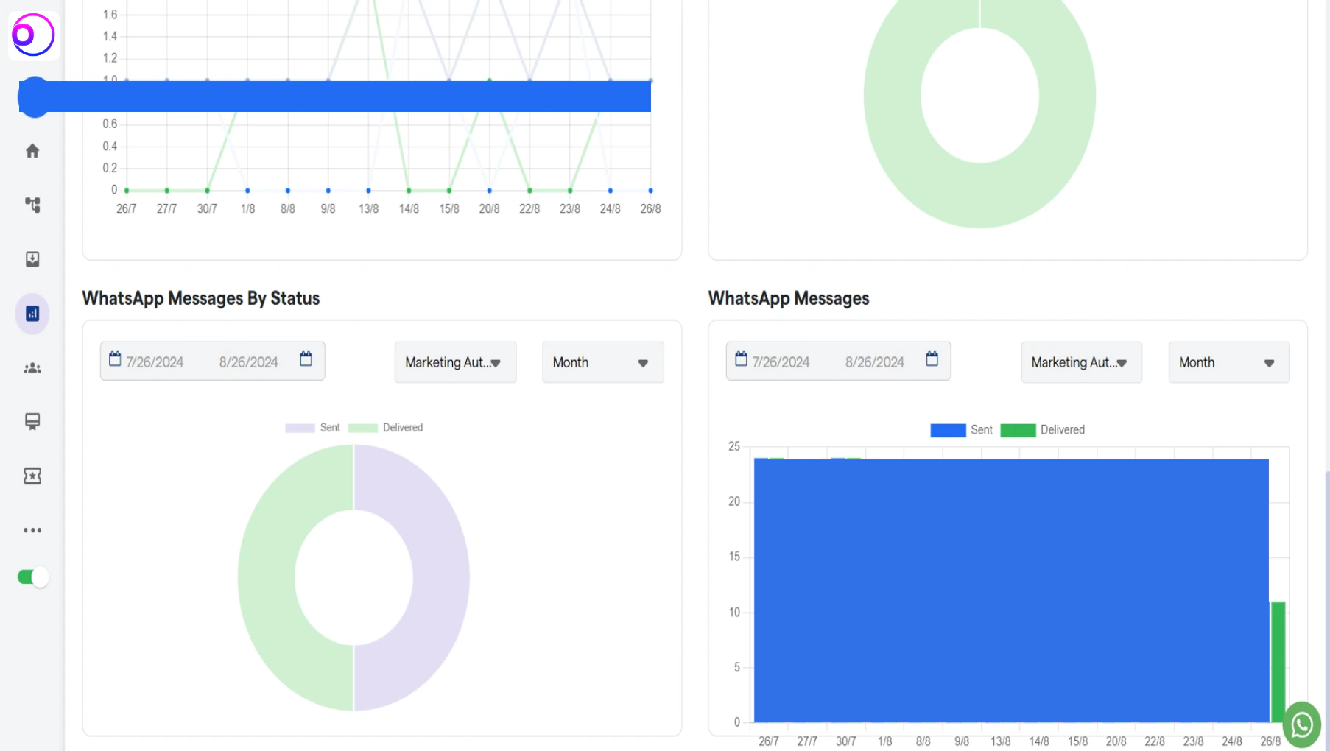Click the green Delivered bar at 26/8
The height and width of the screenshot is (751, 1330).
[x=1278, y=661]
